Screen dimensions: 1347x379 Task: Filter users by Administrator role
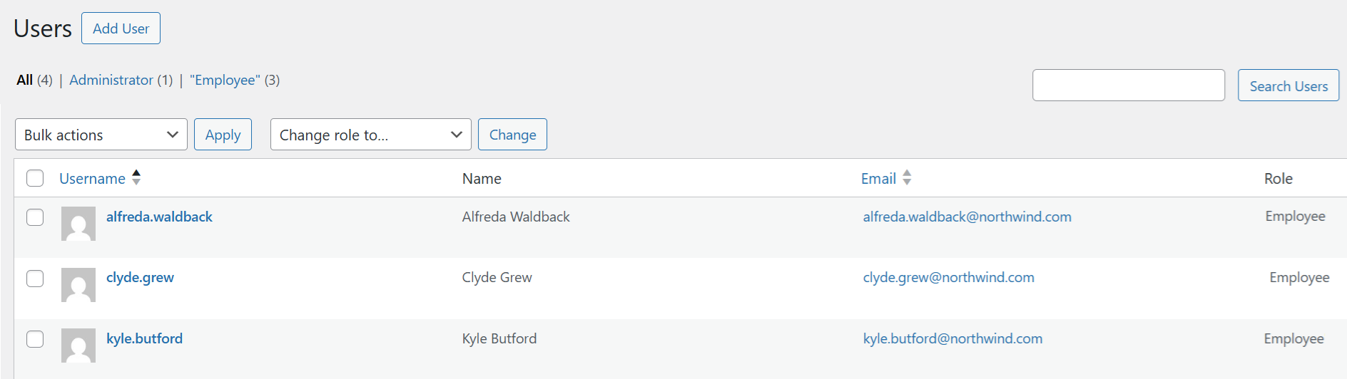tap(111, 80)
